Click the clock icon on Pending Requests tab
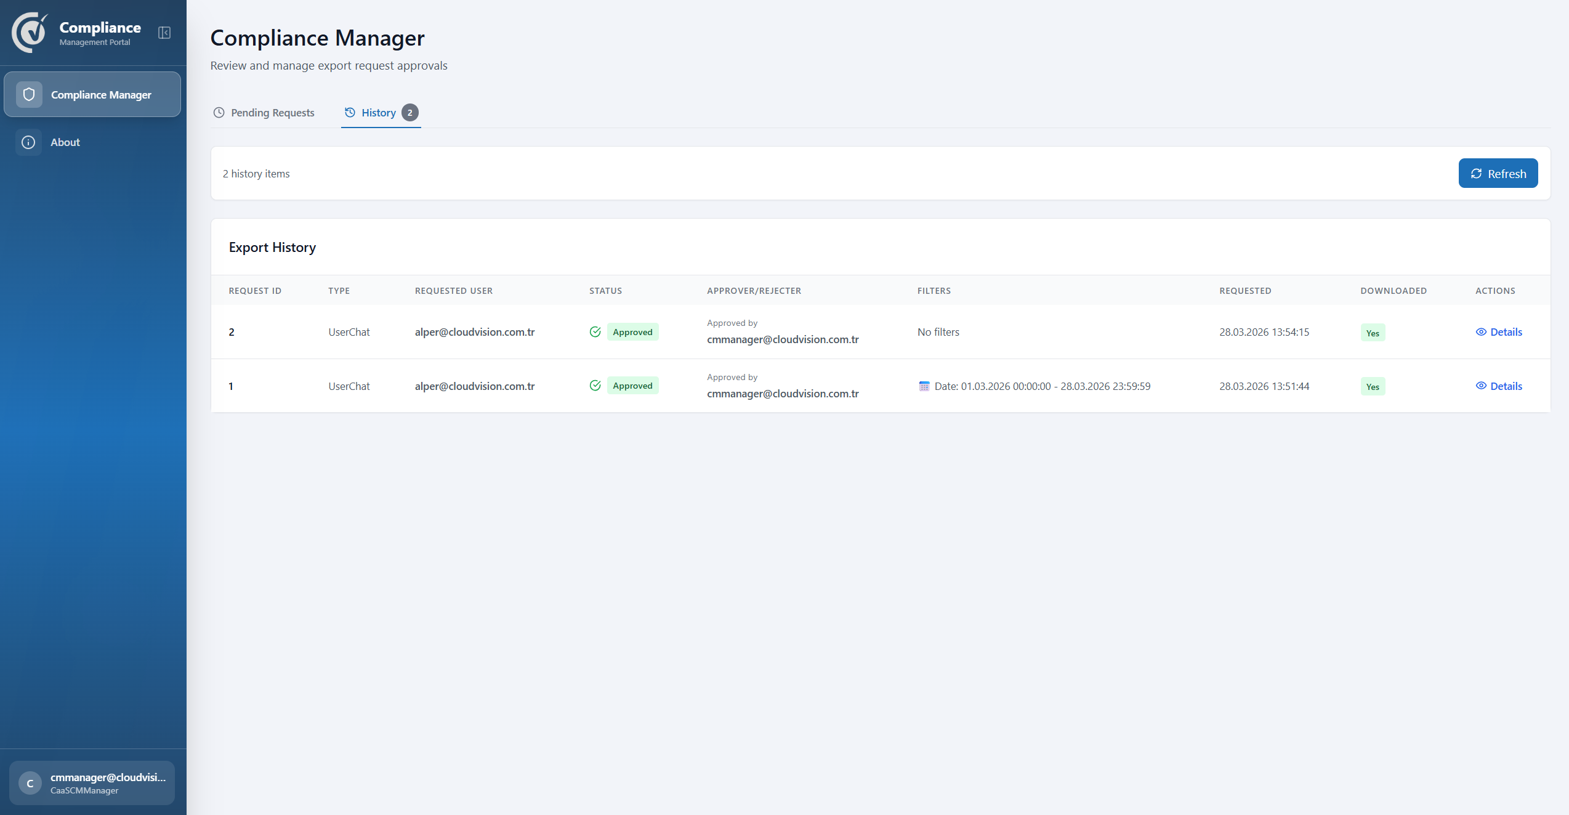The height and width of the screenshot is (815, 1569). point(219,112)
